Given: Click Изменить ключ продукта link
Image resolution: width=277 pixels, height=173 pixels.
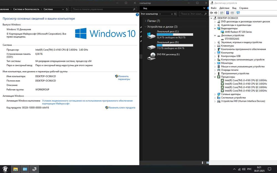Looking at the screenshot, I should [x=122, y=107].
